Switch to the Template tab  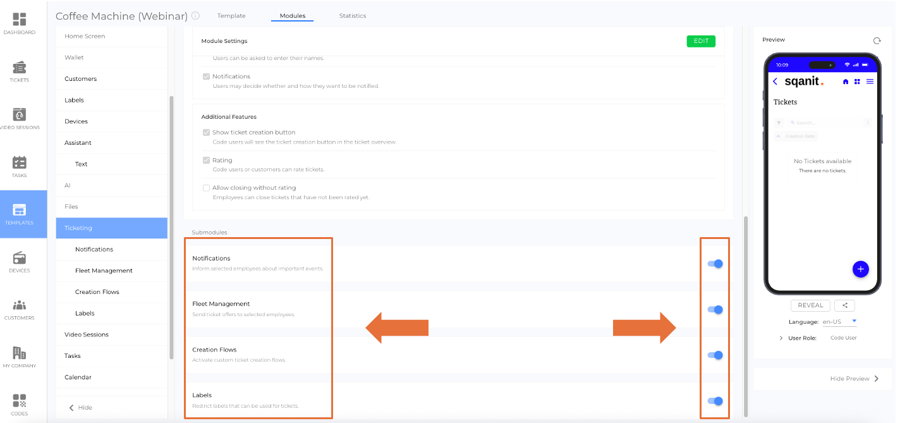(231, 16)
